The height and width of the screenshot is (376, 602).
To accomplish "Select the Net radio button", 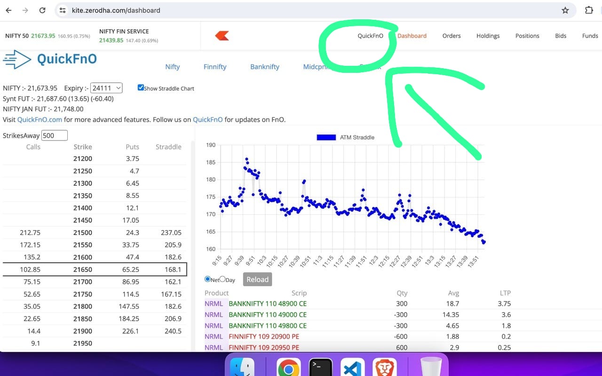I will click(x=207, y=279).
